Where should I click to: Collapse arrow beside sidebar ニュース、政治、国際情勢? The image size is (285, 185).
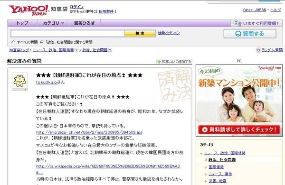tap(201, 153)
